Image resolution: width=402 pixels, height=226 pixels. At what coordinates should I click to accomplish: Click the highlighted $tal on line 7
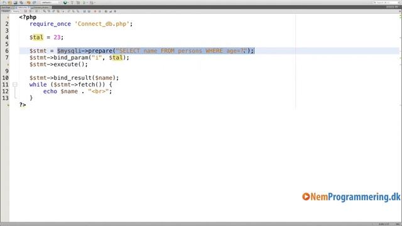pos(116,58)
